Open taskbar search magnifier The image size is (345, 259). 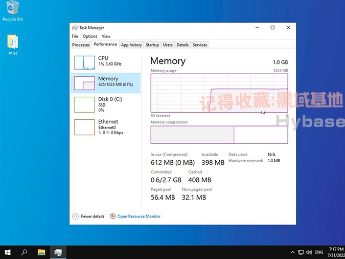coord(24,252)
